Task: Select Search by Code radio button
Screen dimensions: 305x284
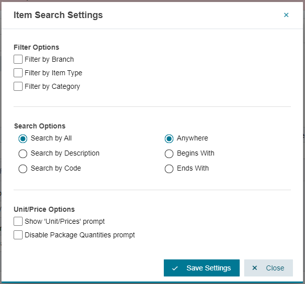Action: (23, 169)
